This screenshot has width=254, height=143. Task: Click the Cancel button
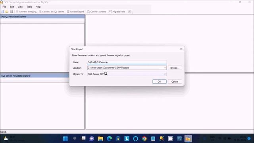[175, 81]
